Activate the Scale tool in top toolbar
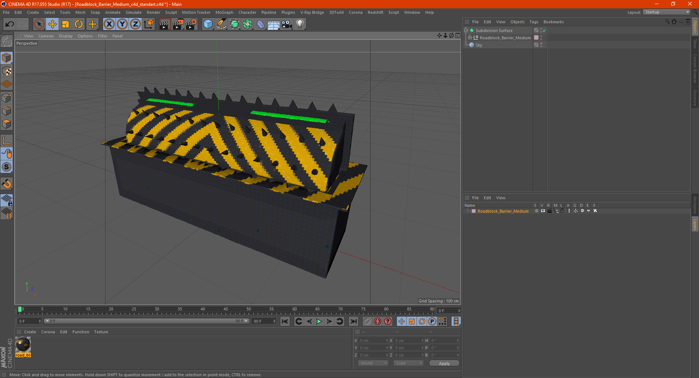 (x=66, y=24)
